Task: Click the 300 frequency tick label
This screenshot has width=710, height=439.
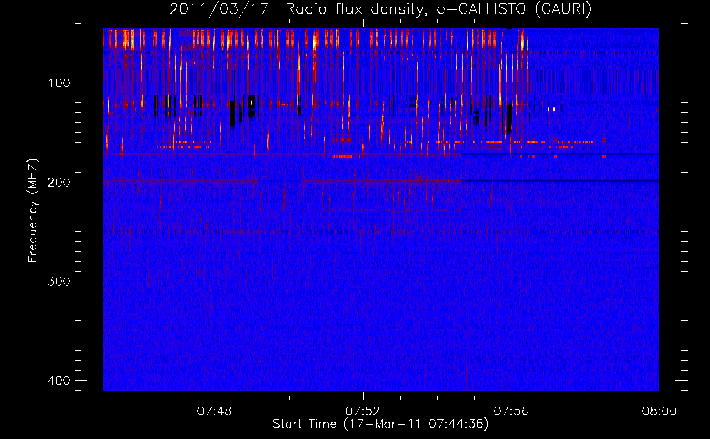Action: tap(59, 281)
